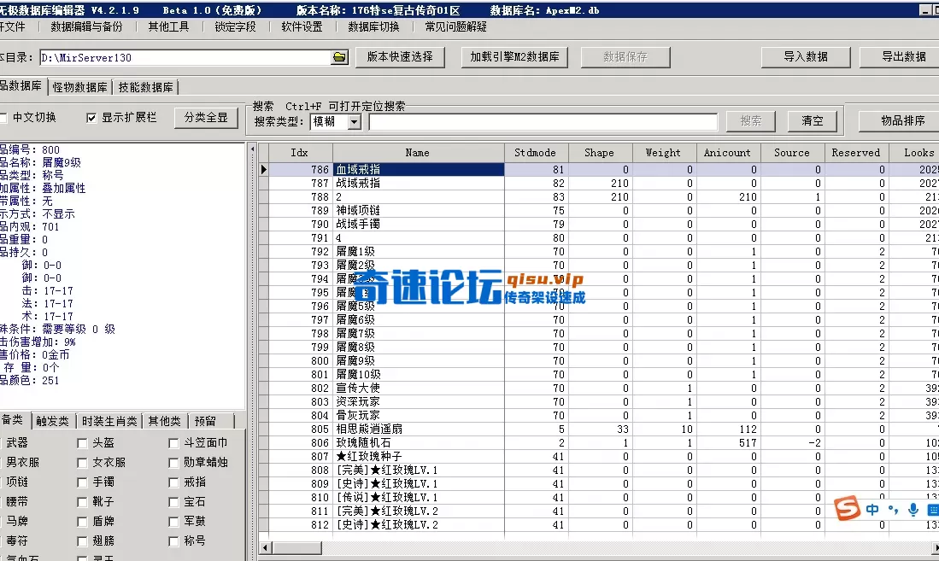Check the 翅膀 category checkbox
The height and width of the screenshot is (561, 939).
pyautogui.click(x=82, y=541)
